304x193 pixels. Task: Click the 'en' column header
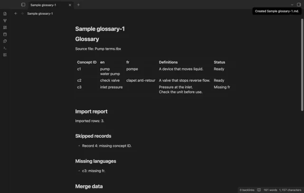(102, 62)
